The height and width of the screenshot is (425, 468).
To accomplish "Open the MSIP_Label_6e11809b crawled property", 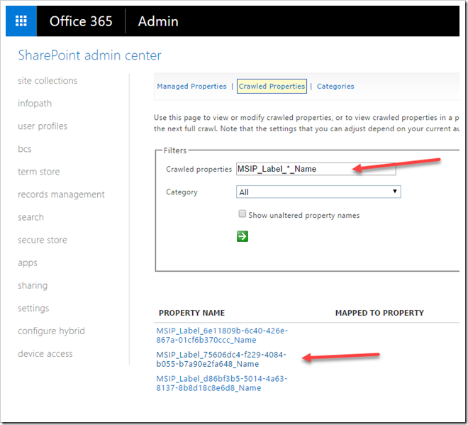I will coord(222,336).
